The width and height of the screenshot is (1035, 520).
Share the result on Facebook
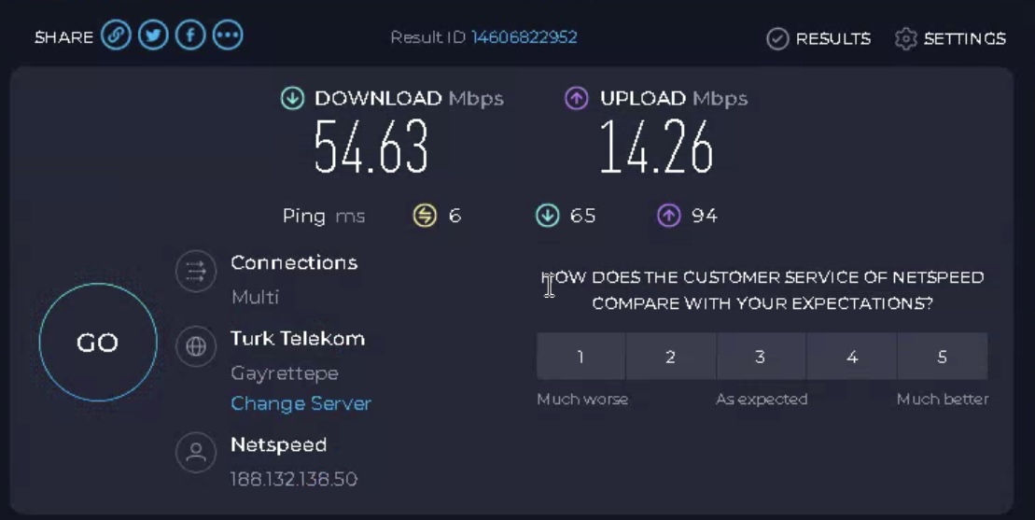(190, 36)
